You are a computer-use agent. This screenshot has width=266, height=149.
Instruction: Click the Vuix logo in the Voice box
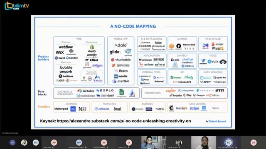click(x=213, y=62)
